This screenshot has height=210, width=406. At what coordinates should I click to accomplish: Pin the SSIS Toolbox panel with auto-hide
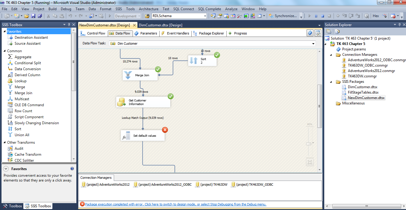[x=69, y=25]
